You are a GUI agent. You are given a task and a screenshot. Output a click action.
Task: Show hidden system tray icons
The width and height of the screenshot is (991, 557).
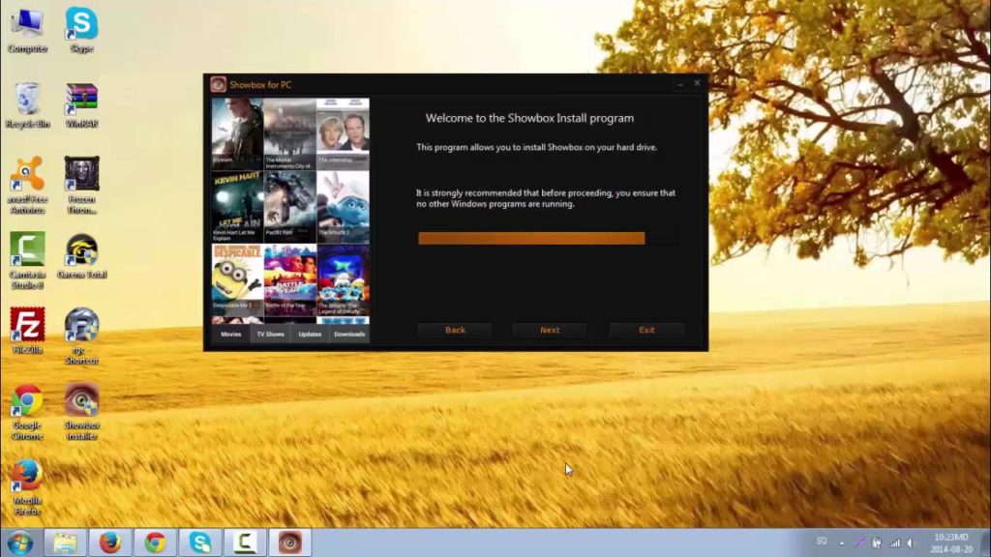pyautogui.click(x=842, y=543)
